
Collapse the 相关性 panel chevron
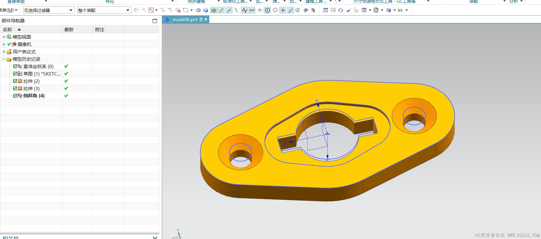[x=155, y=237]
